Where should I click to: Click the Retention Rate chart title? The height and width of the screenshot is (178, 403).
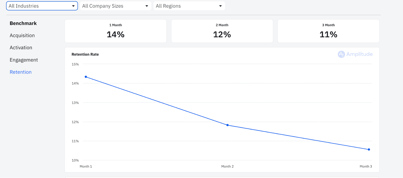(x=85, y=54)
